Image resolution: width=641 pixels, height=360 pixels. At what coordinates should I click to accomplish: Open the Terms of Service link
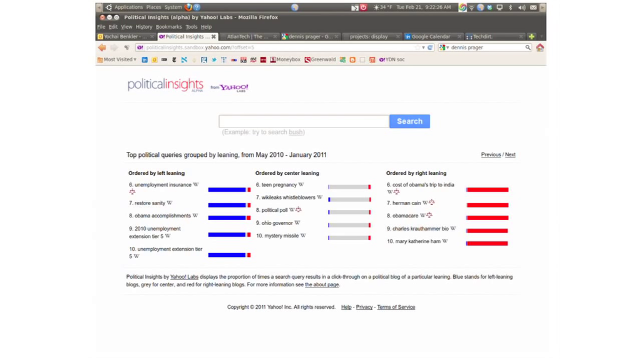tap(396, 307)
